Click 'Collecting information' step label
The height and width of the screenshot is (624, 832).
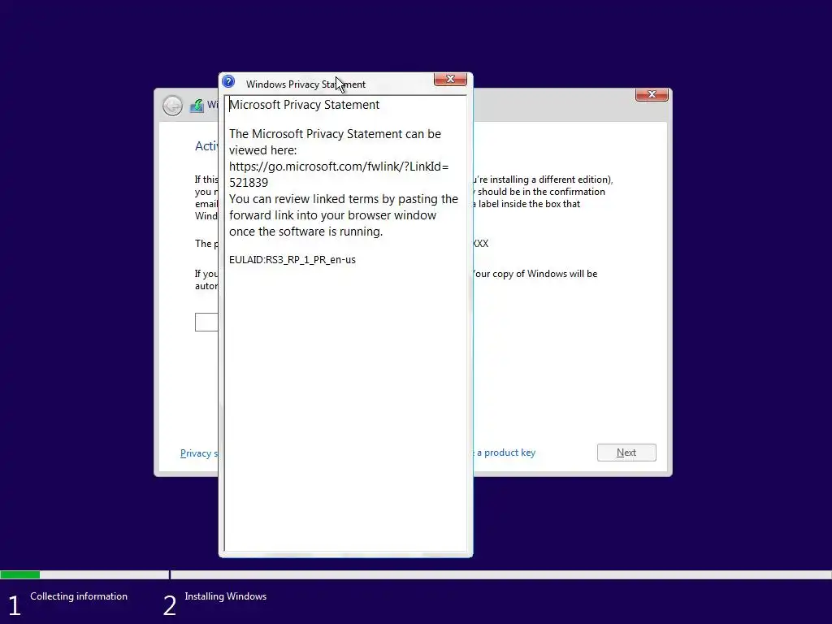coord(79,596)
